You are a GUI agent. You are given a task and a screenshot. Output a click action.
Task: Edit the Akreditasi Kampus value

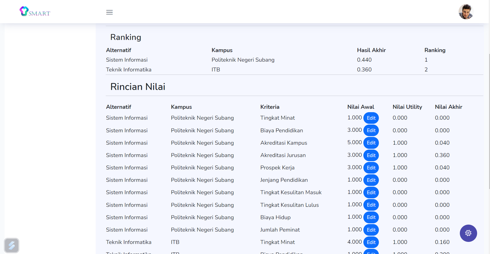[x=371, y=143]
